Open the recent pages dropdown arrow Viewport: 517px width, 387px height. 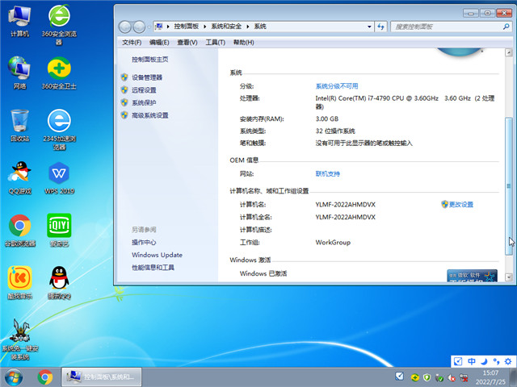149,27
